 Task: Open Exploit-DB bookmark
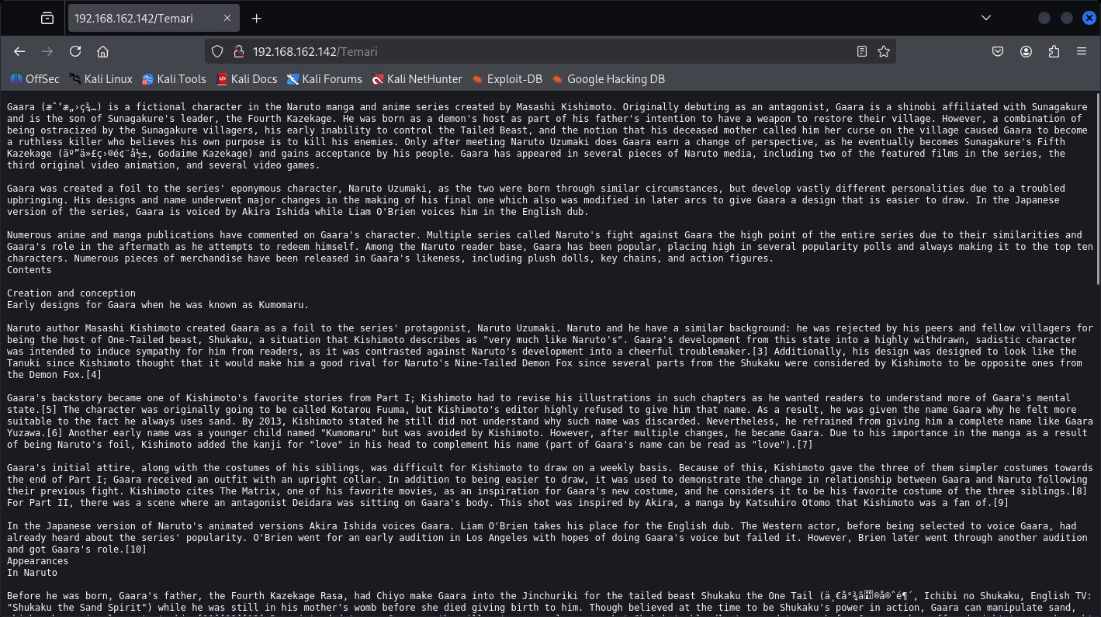tap(507, 78)
